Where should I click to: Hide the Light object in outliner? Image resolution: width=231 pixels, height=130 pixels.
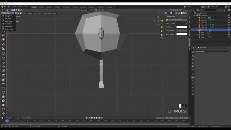click(x=229, y=35)
